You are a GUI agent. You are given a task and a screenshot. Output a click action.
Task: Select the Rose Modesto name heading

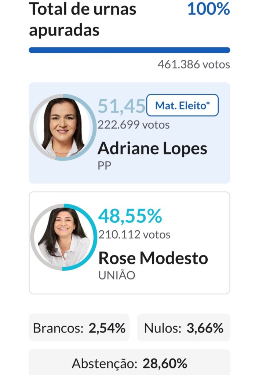[153, 258]
